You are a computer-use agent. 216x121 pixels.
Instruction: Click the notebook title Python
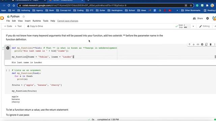point(15,16)
